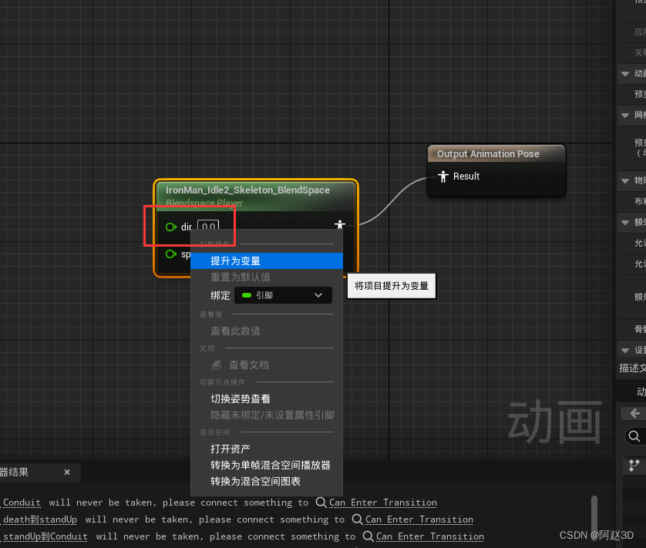
Task: Collapse the 额 section triangle in details panel
Action: coord(625,223)
